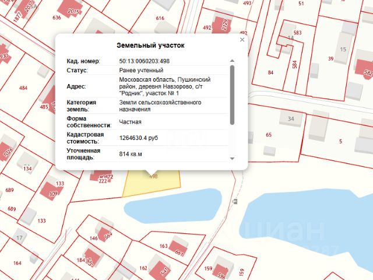
Task: Click the Категория земель label
Action: point(82,106)
